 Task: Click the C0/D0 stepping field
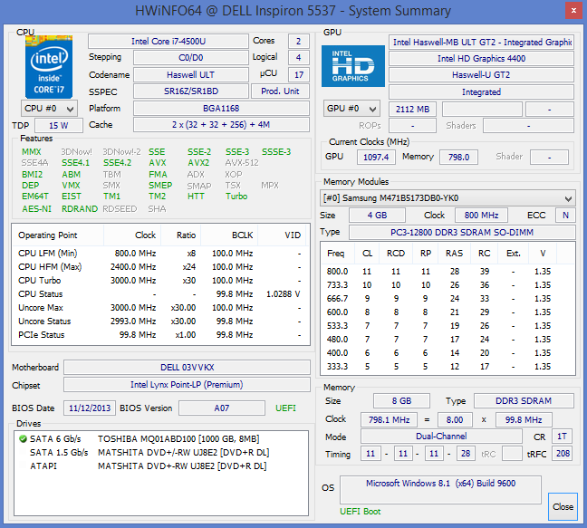pos(191,58)
